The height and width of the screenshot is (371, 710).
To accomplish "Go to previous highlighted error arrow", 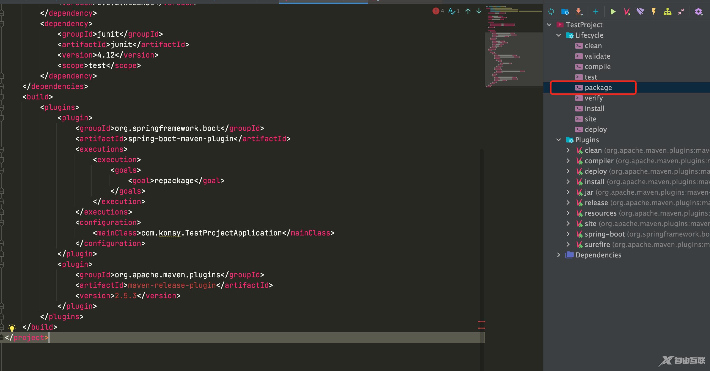I will [x=468, y=11].
